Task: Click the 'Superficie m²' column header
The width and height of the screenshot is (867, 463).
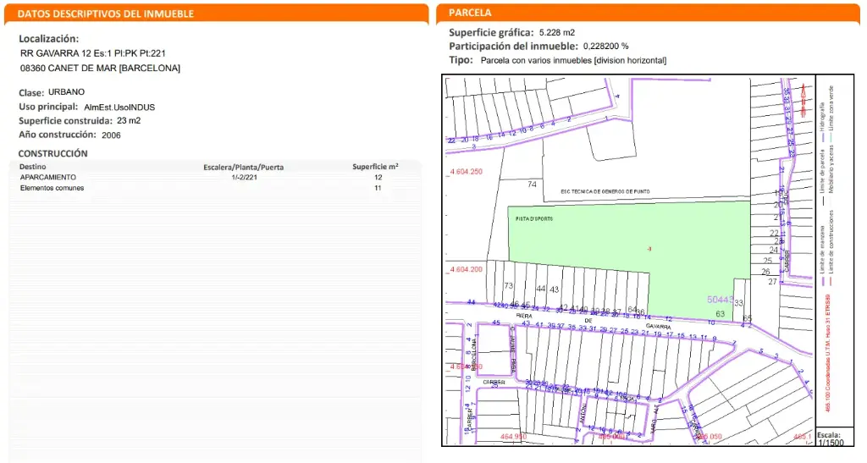Action: [375, 167]
